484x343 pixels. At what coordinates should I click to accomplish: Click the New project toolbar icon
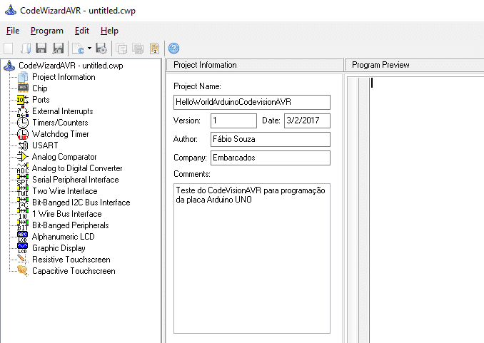9,48
